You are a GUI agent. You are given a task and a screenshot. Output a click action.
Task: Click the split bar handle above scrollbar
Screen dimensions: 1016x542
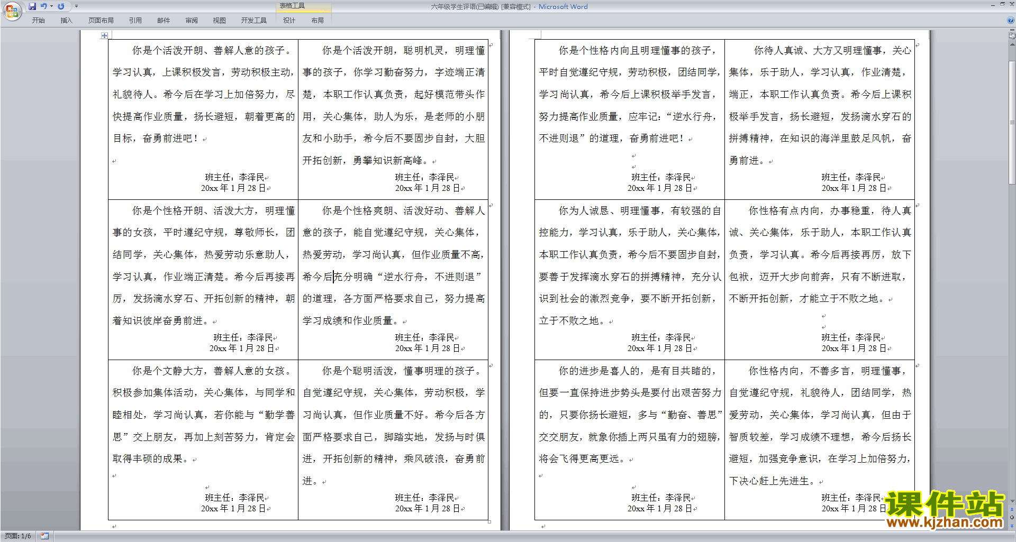click(1012, 31)
